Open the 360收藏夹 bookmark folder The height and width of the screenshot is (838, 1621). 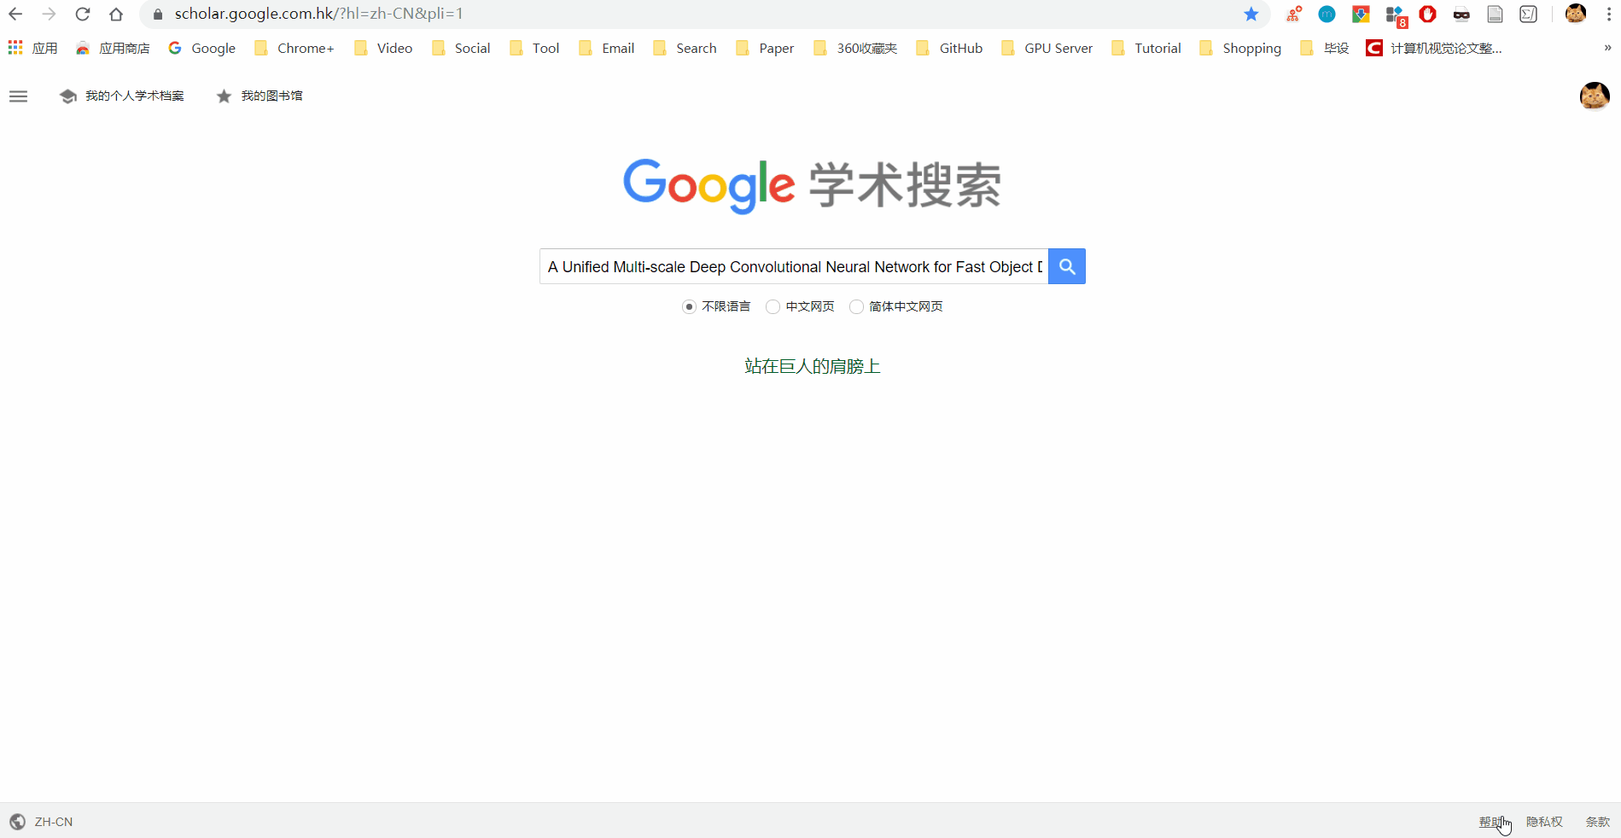click(x=854, y=48)
